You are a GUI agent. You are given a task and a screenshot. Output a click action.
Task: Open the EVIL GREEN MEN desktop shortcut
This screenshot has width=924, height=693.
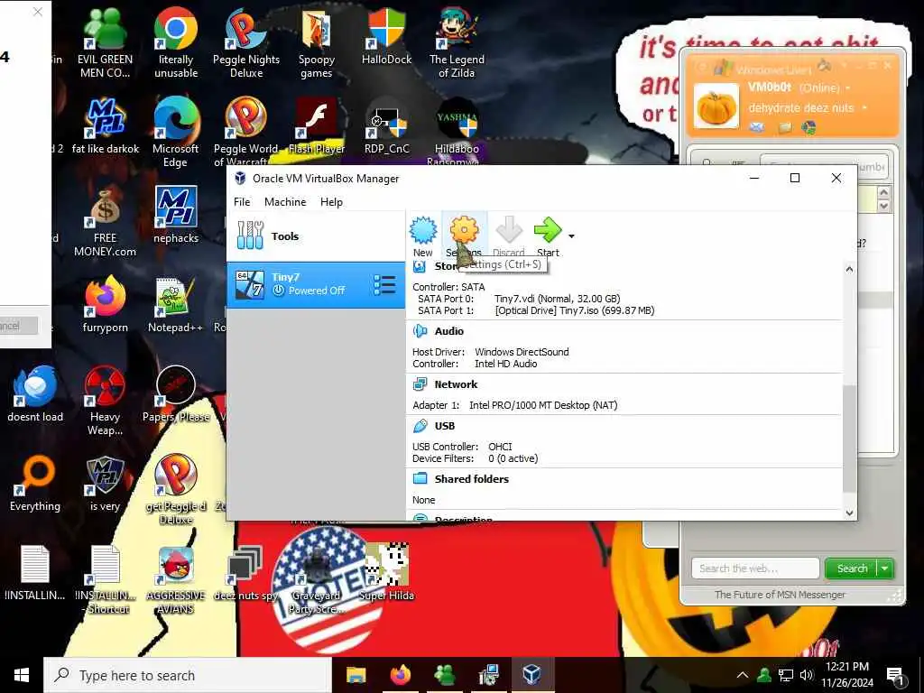pos(105,43)
